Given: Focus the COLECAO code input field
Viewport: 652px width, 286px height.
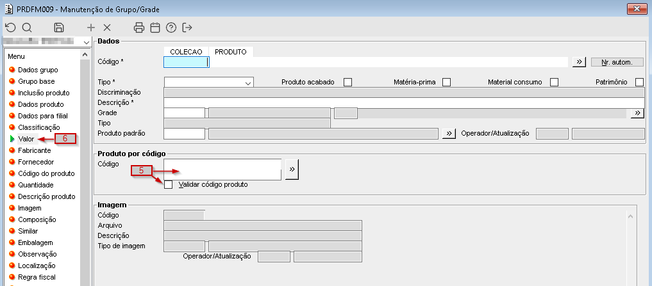Looking at the screenshot, I should click(x=186, y=62).
